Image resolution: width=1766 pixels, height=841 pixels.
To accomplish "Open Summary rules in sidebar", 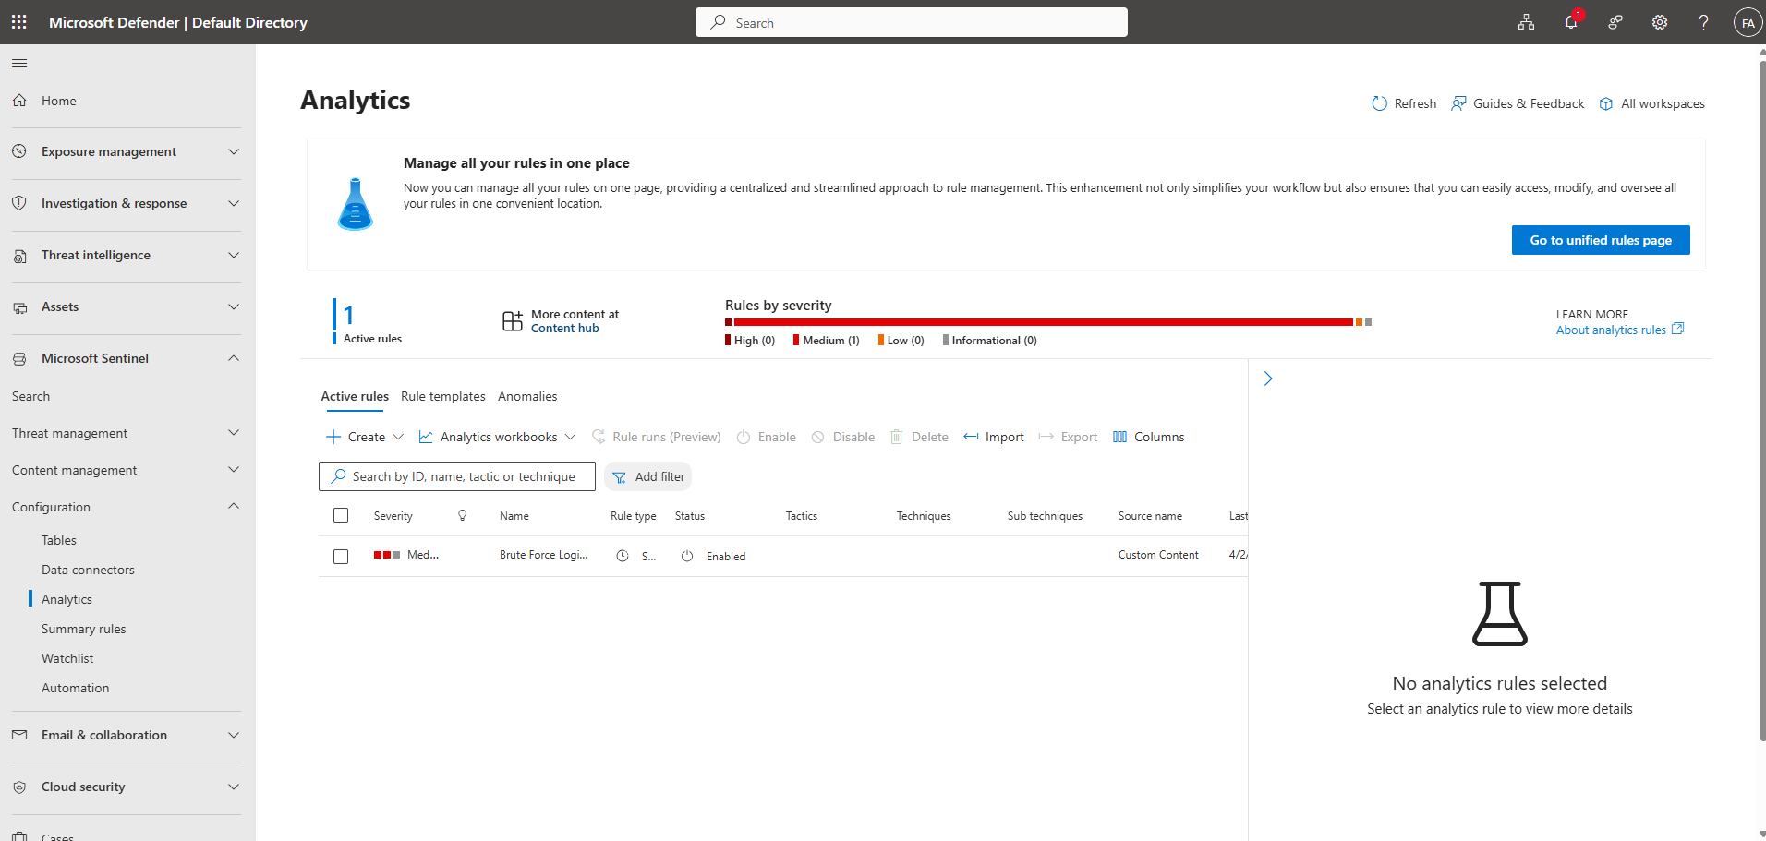I will (83, 629).
